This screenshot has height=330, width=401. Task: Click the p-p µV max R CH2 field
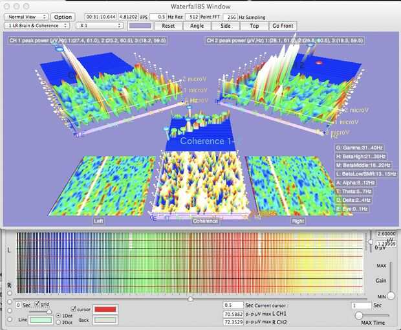pyautogui.click(x=233, y=322)
